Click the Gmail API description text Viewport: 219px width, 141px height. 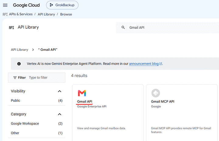[101, 128]
